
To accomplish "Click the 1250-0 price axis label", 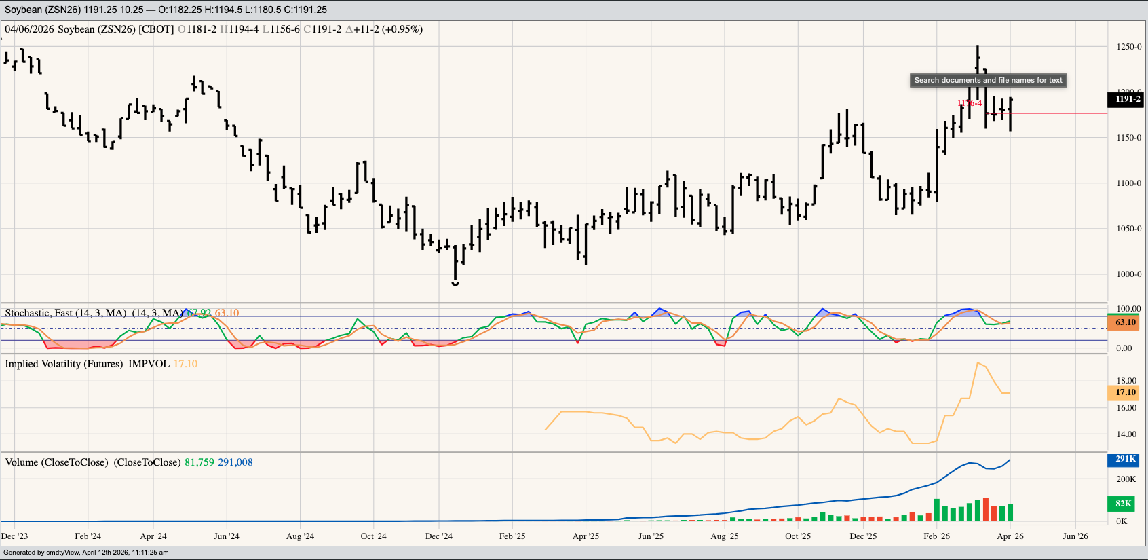I will [1128, 47].
